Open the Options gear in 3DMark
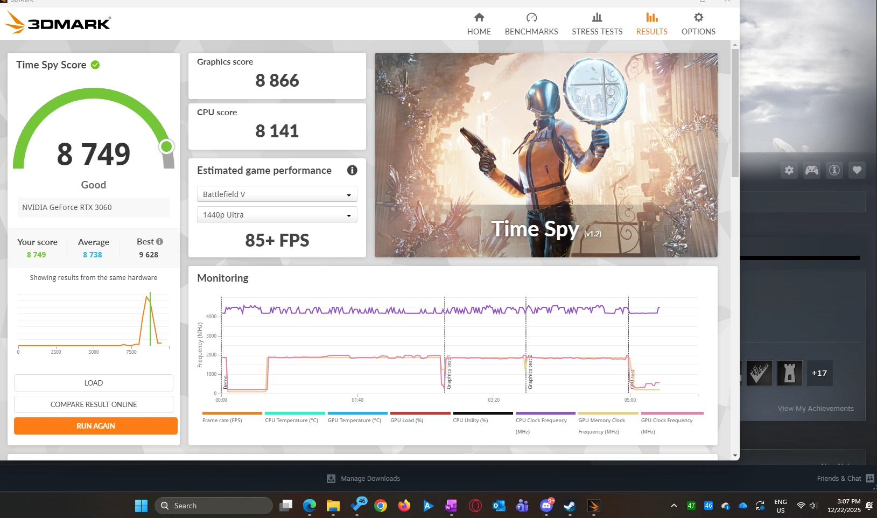This screenshot has width=877, height=518. click(x=698, y=18)
